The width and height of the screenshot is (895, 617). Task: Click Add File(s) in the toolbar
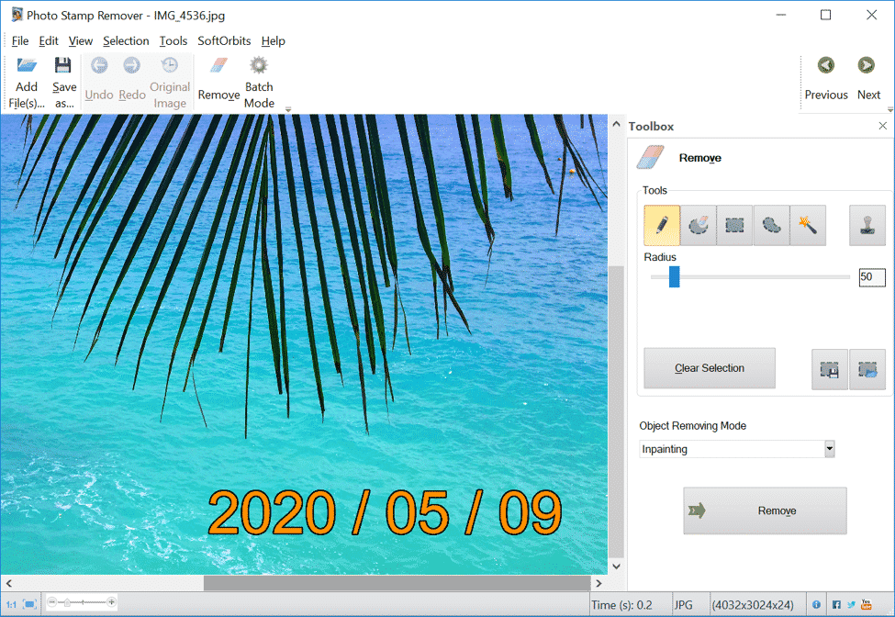(x=27, y=81)
